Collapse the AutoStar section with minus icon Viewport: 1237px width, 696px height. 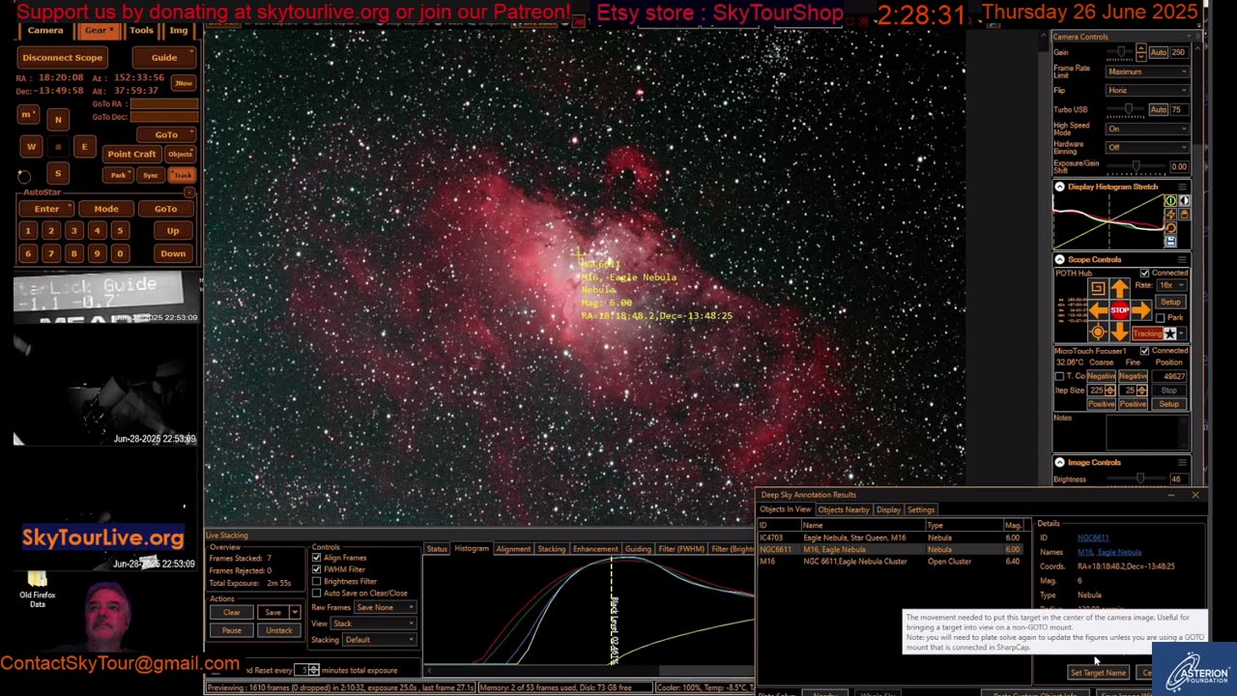[189, 193]
